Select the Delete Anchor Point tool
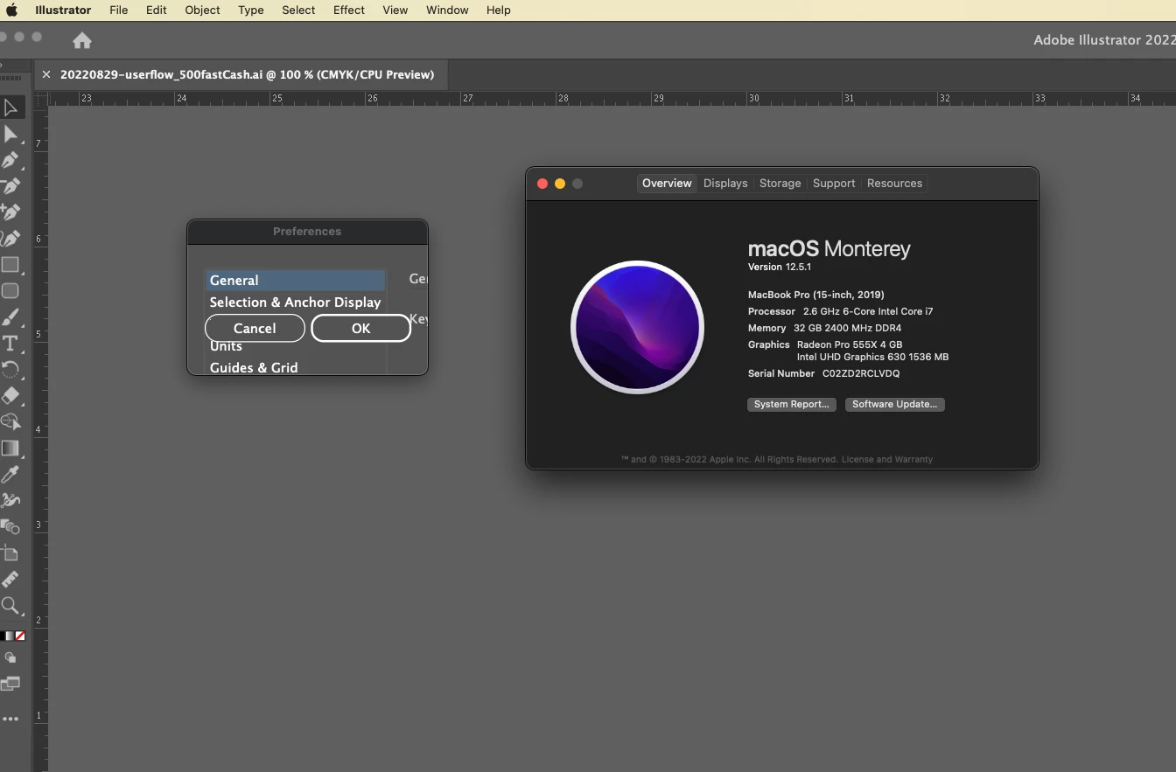The height and width of the screenshot is (772, 1176). (10, 186)
